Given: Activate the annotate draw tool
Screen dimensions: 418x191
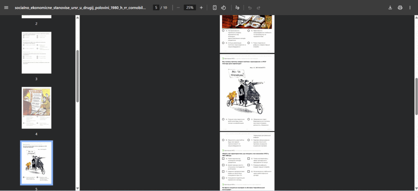Looking at the screenshot, I should coord(237,8).
